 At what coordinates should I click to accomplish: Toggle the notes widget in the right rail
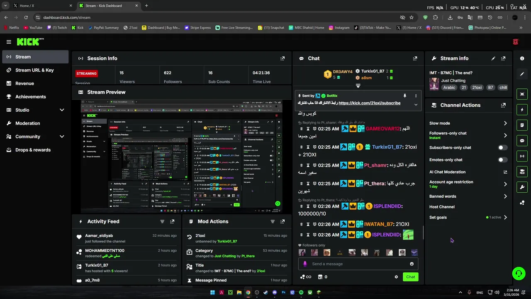tap(522, 125)
